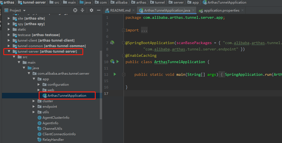
Task: Click app breadcrumb in navigation bar
Action: (x=195, y=2)
